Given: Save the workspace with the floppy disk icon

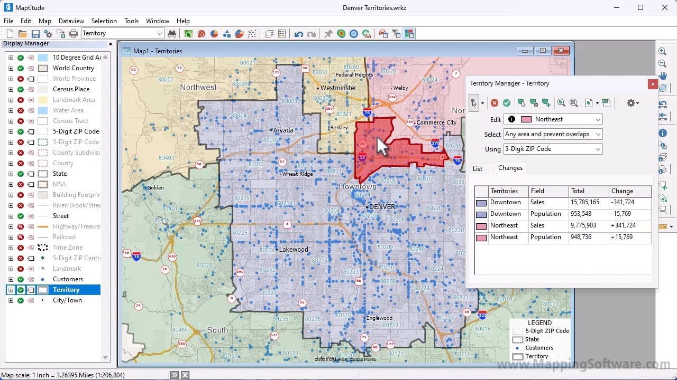Looking at the screenshot, I should pos(35,34).
